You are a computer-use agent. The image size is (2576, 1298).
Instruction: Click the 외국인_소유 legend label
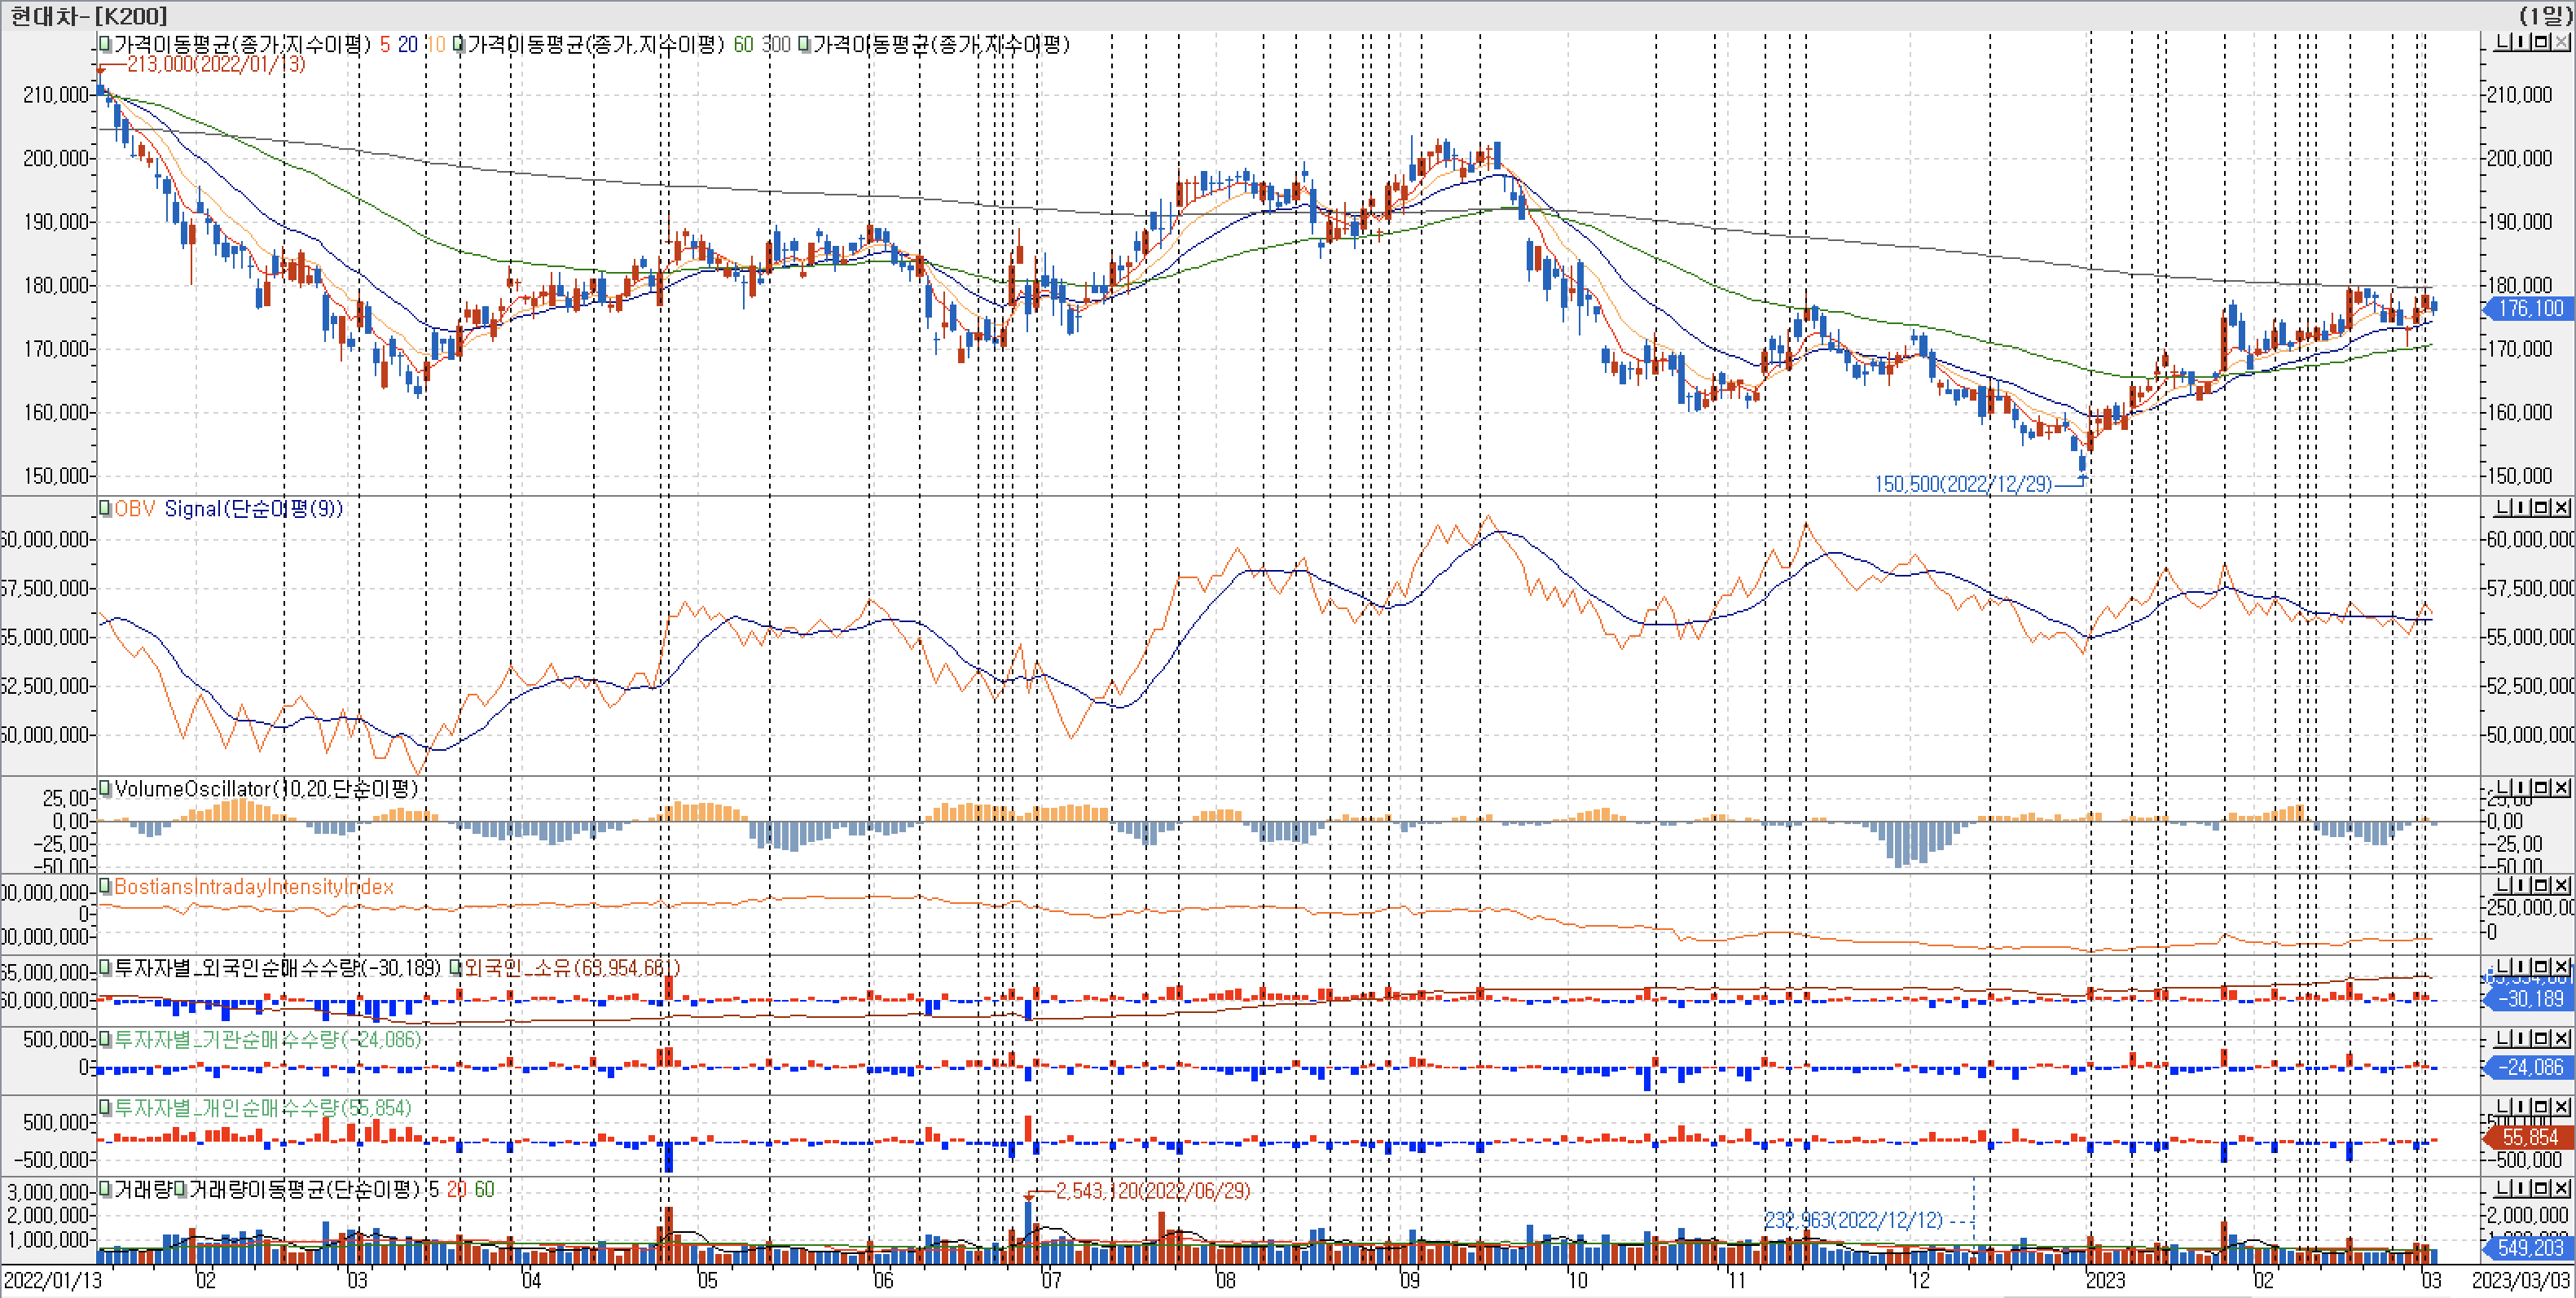point(570,967)
